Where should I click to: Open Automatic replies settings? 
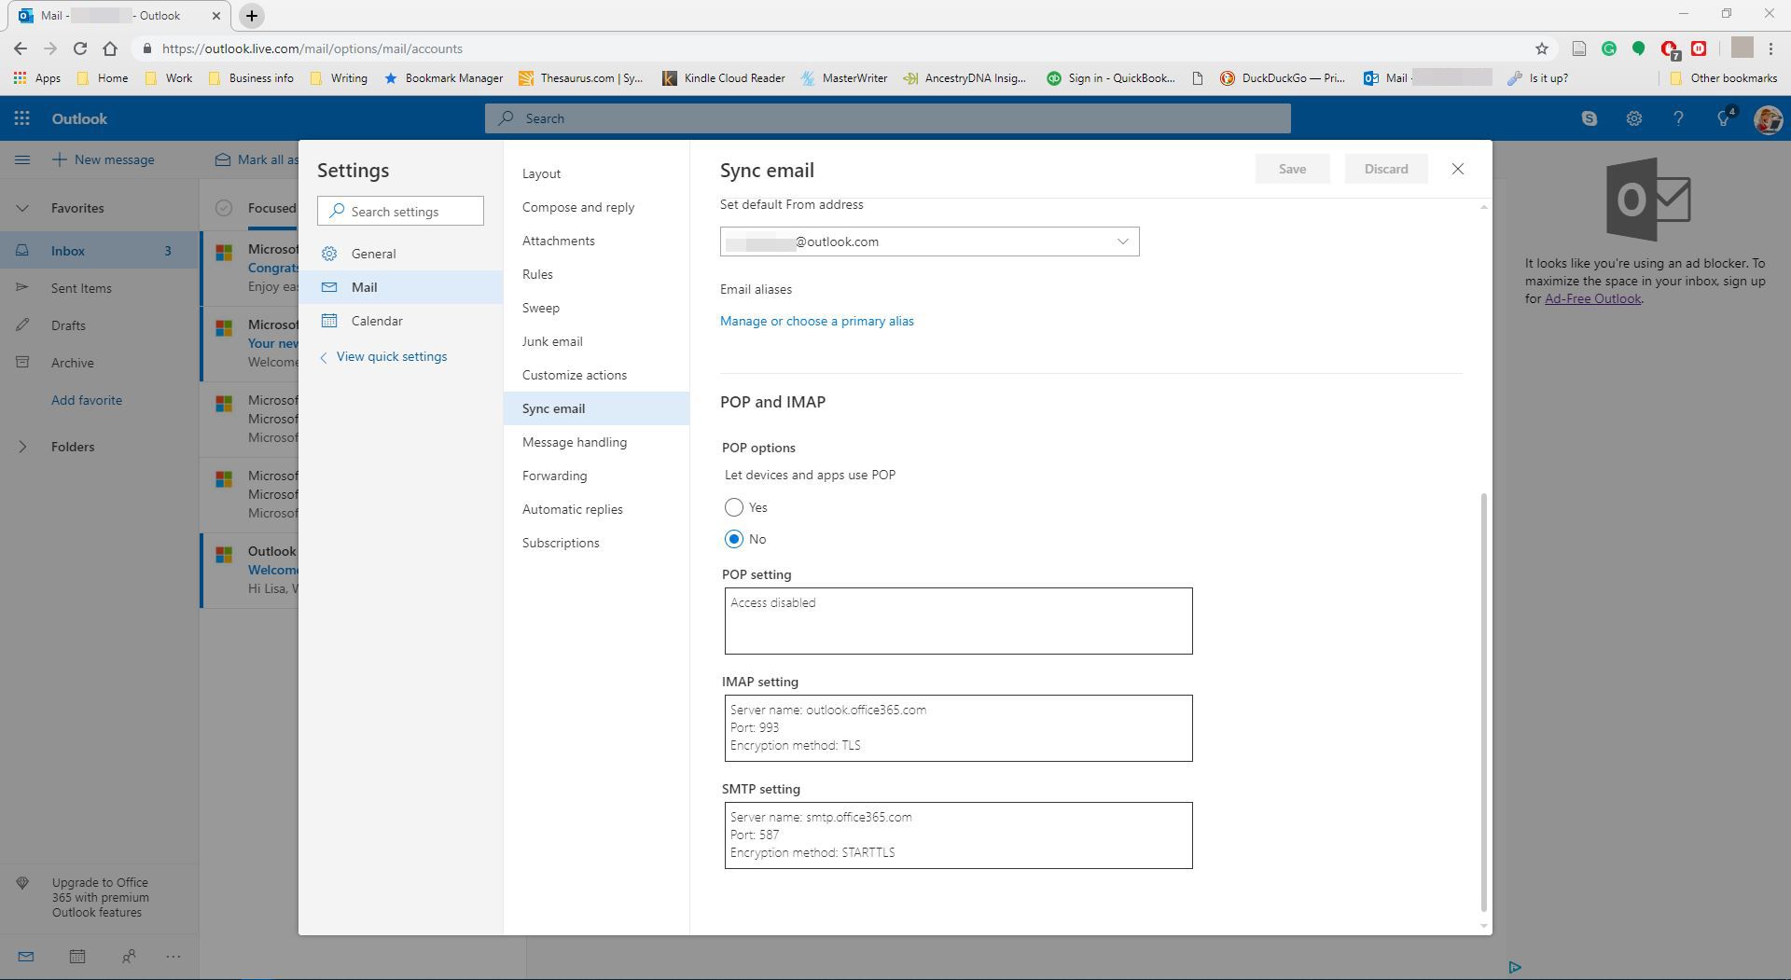point(596,509)
